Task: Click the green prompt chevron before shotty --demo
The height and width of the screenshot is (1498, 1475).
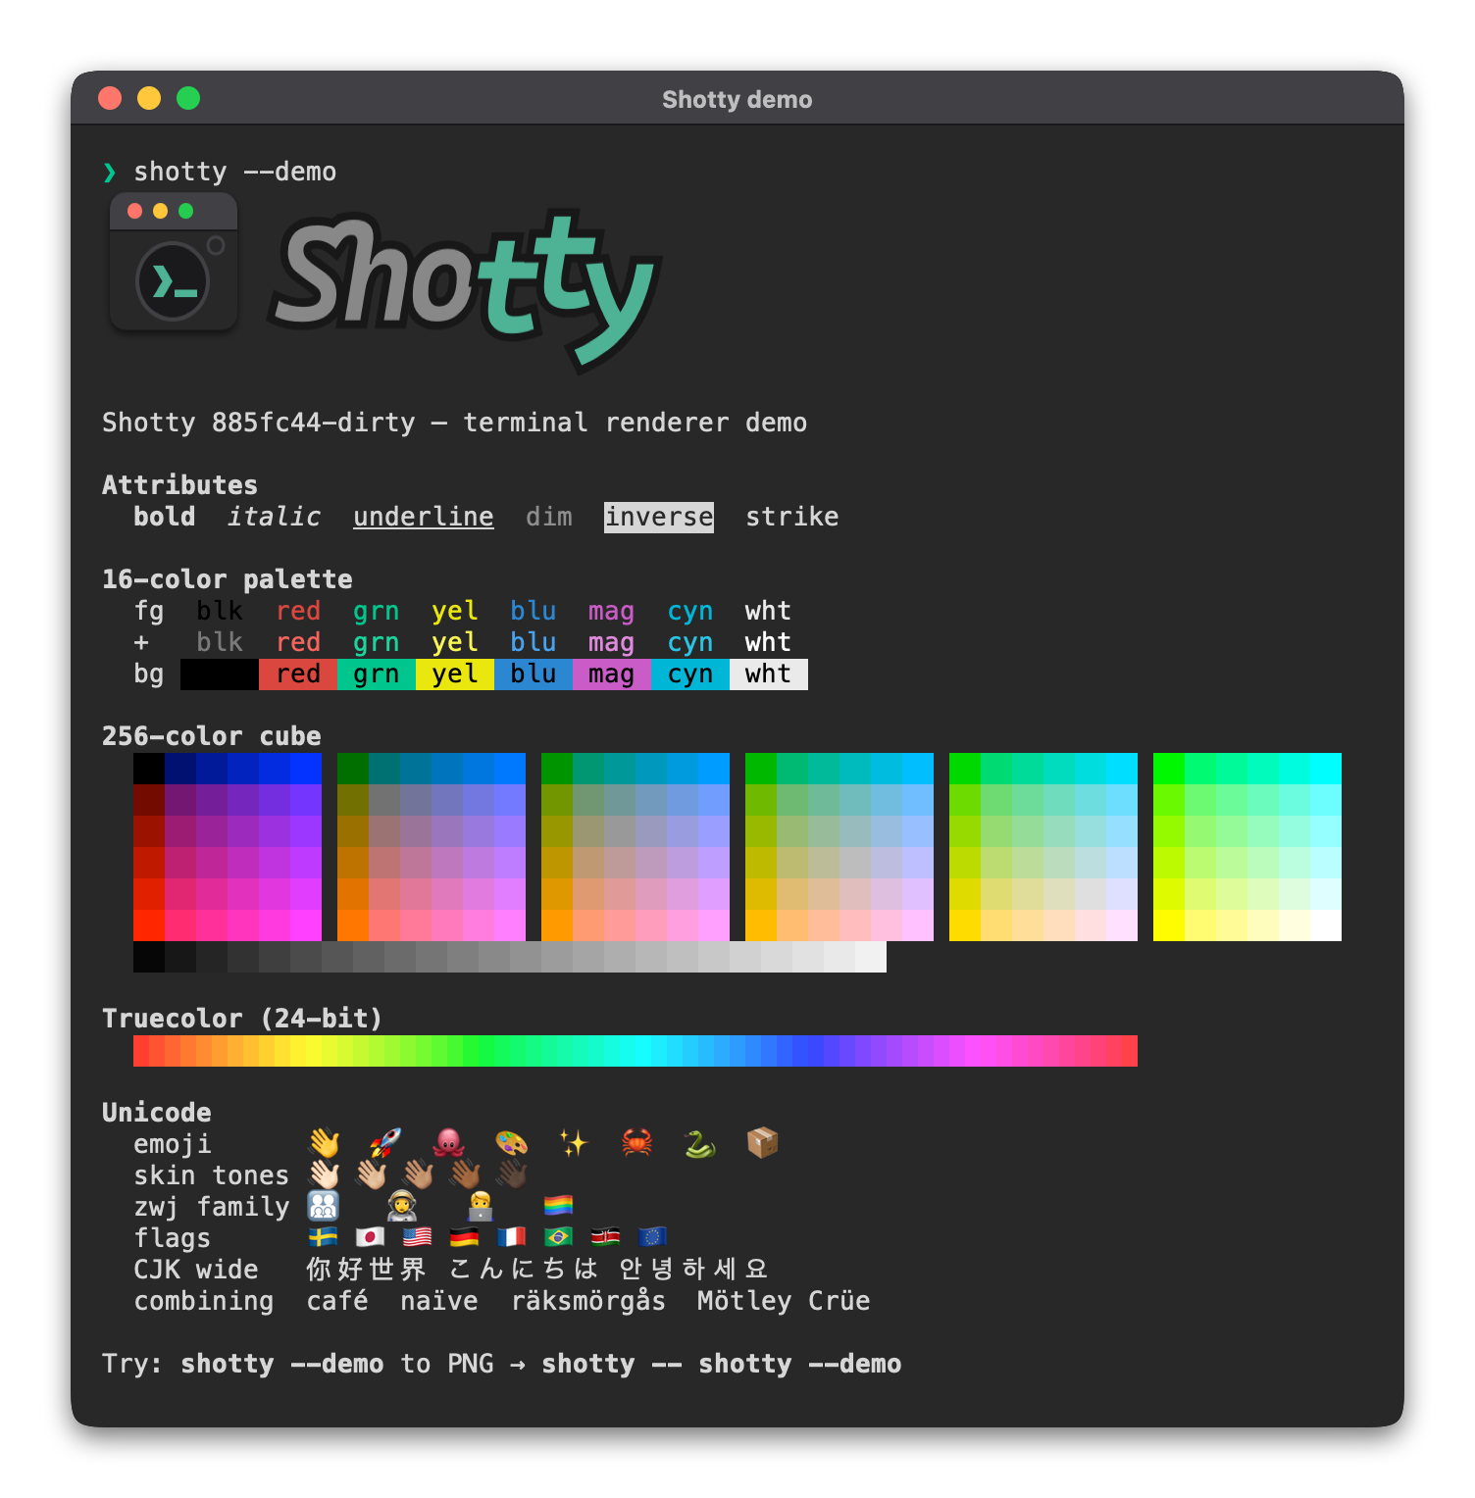Action: click(x=110, y=173)
